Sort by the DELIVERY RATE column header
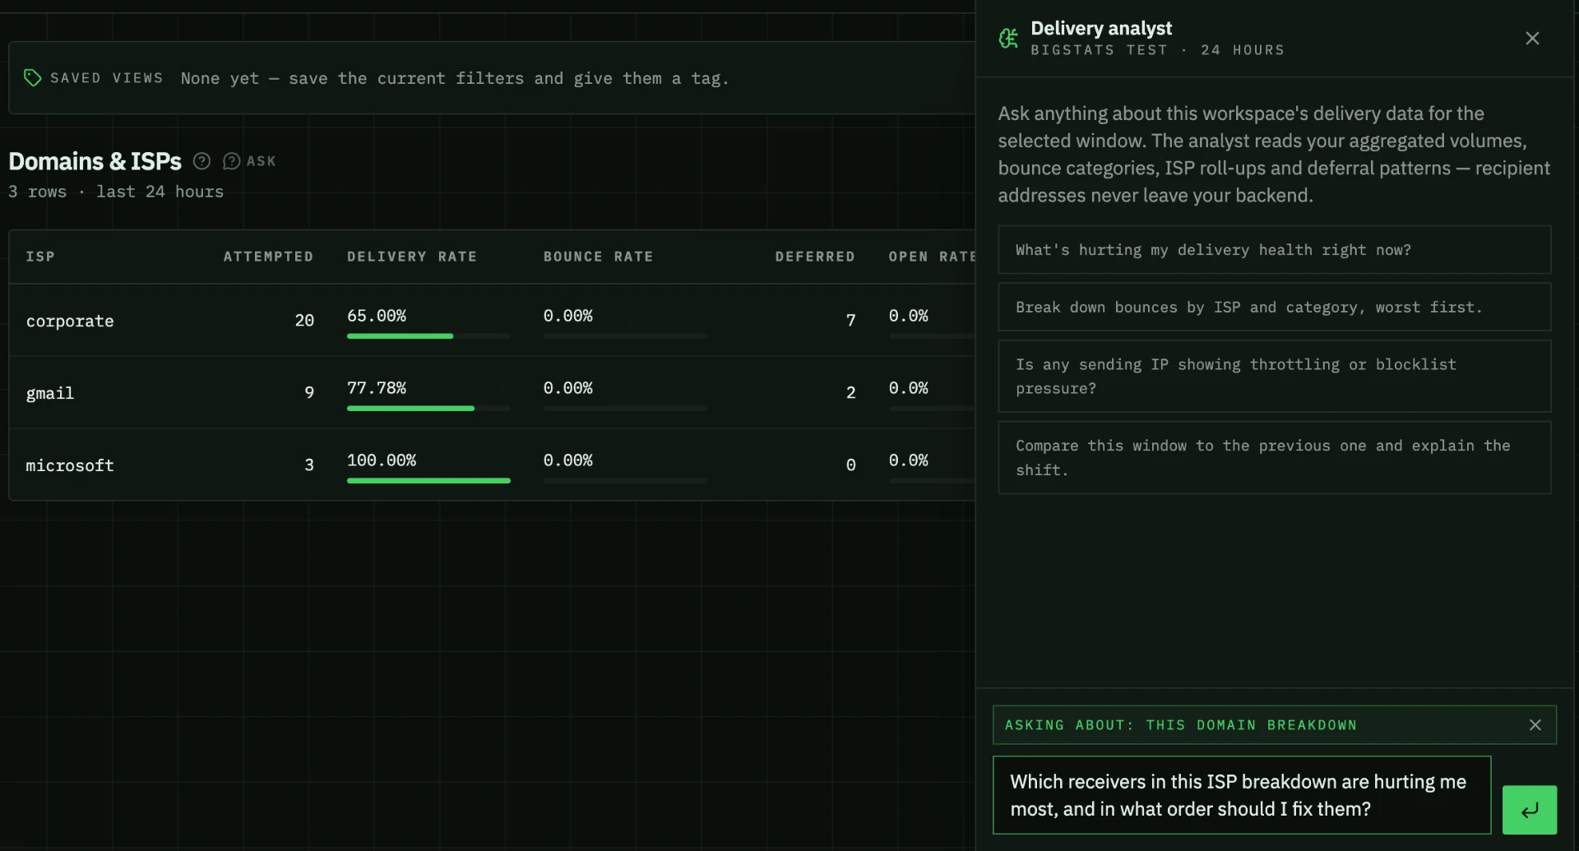This screenshot has height=851, width=1579. 412,257
